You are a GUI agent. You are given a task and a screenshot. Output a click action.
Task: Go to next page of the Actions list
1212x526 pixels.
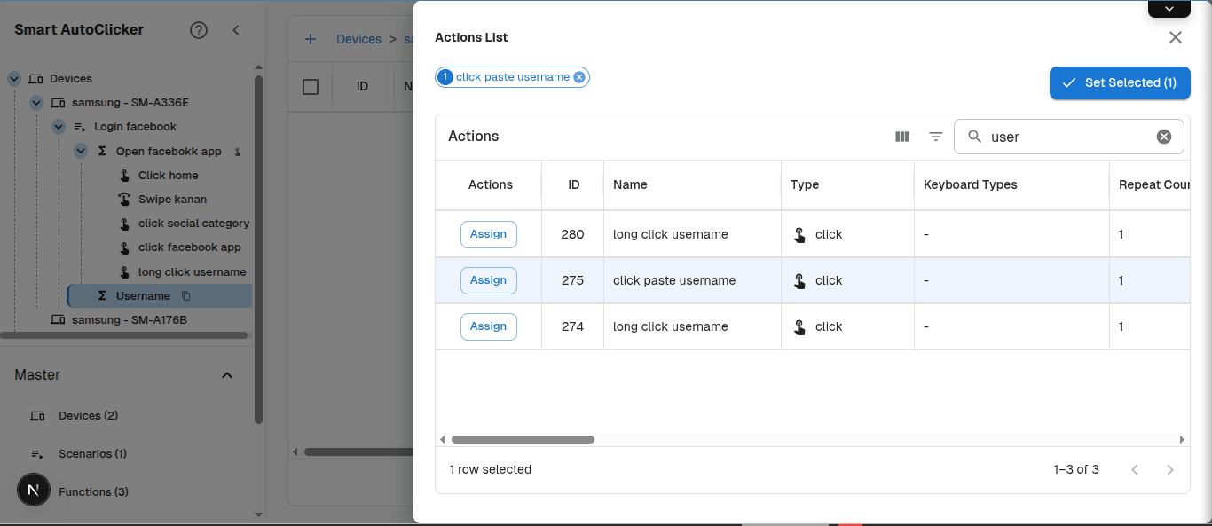tap(1169, 469)
